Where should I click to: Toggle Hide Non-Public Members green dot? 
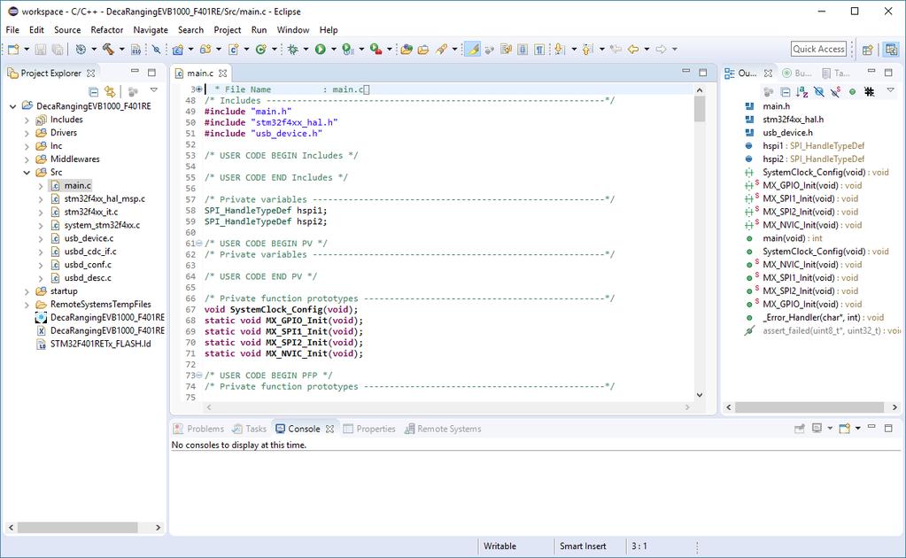[852, 91]
